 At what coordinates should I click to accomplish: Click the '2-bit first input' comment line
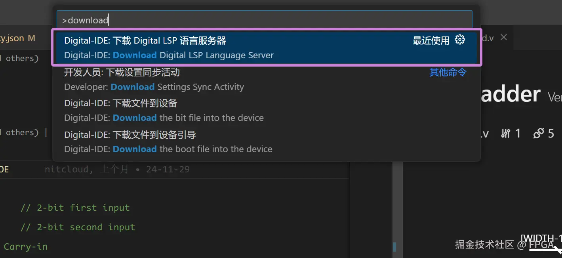point(75,208)
